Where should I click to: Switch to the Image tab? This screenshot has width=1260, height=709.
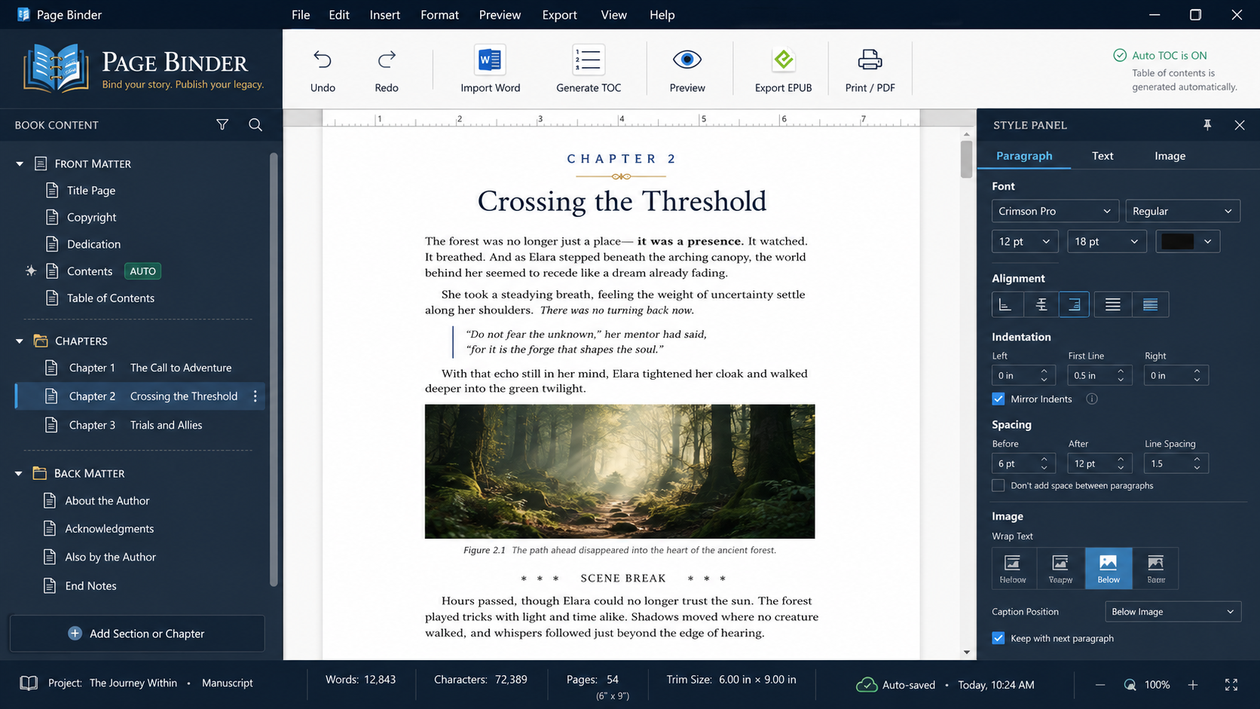(x=1170, y=156)
